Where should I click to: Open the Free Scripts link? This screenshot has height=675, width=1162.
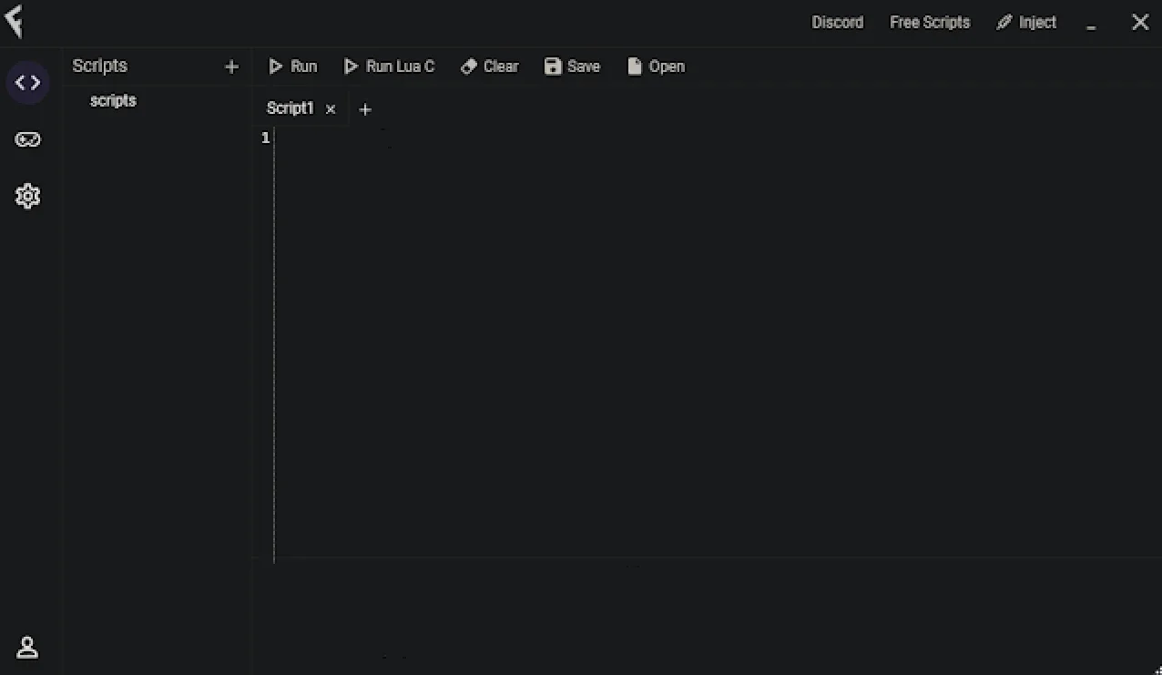pyautogui.click(x=930, y=22)
